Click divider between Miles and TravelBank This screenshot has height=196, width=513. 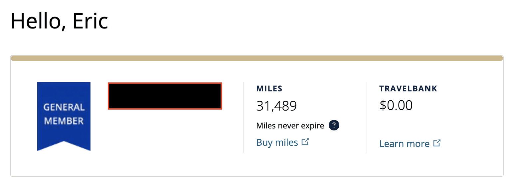[367, 118]
